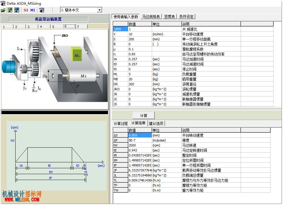Click the ML load weight value cell
The image size is (283, 205).
click(x=140, y=74)
